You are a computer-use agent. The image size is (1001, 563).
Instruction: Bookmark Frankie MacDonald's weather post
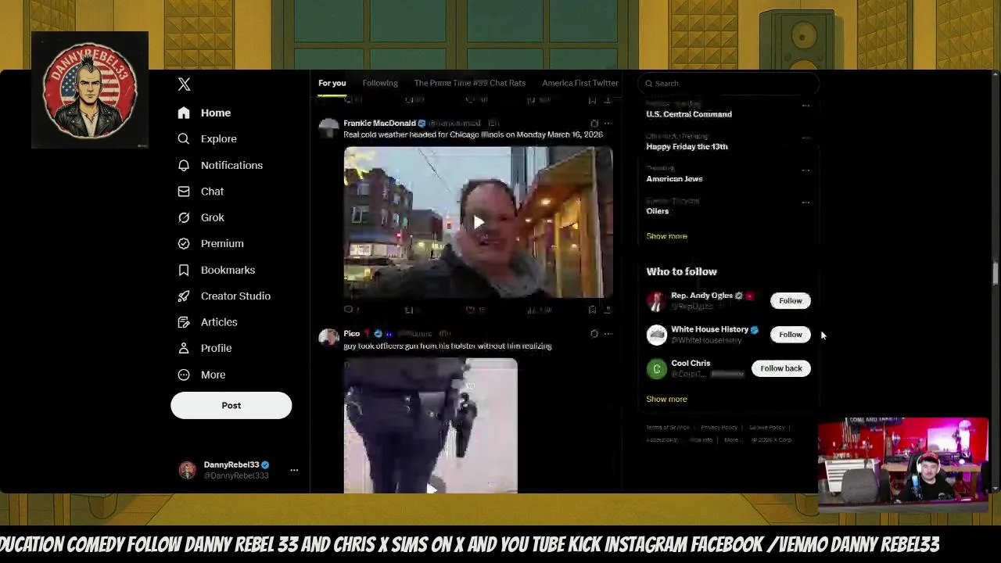pyautogui.click(x=592, y=310)
